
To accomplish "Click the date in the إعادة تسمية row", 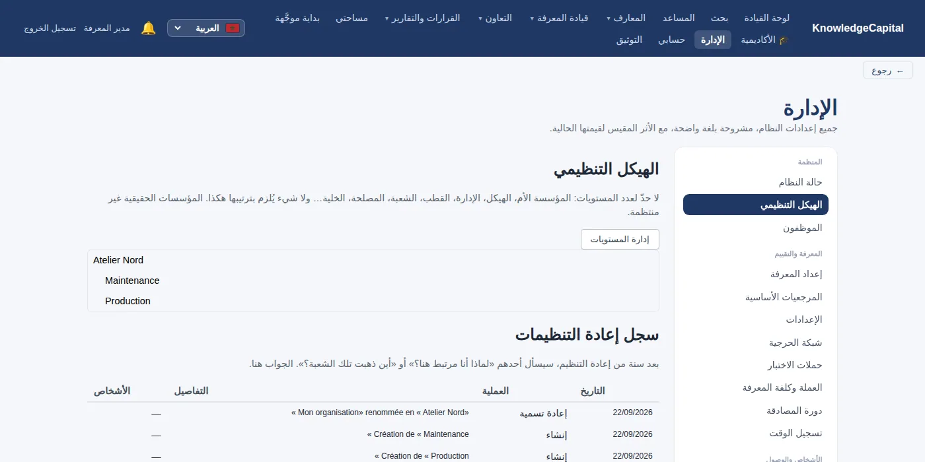I will [632, 413].
